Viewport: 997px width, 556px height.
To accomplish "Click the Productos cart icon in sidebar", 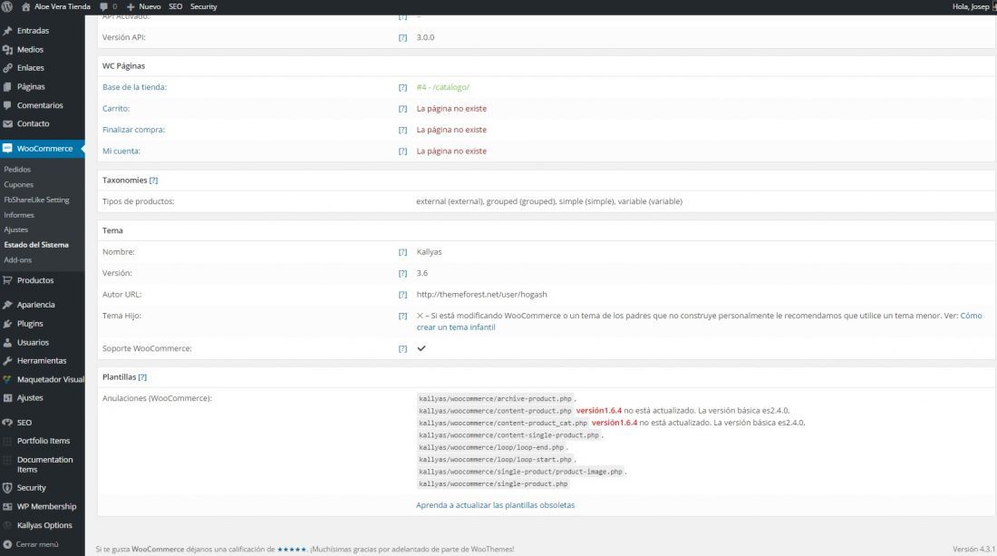I will tap(7, 280).
